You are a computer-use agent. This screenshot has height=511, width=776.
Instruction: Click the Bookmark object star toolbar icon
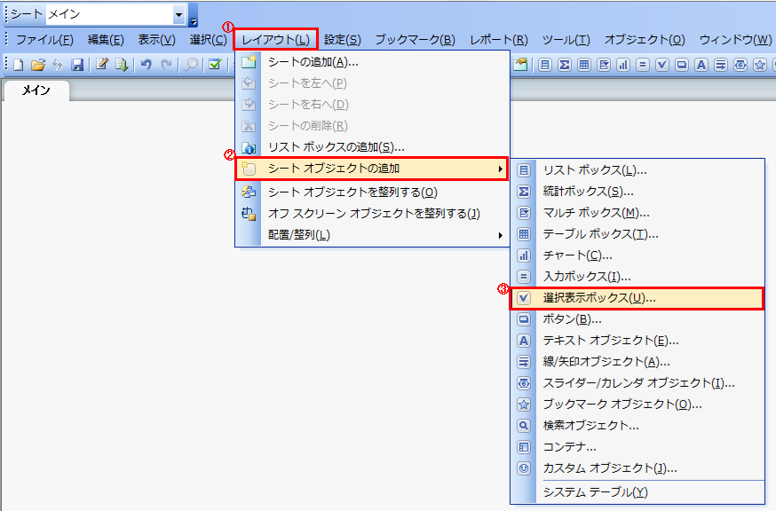pyautogui.click(x=760, y=65)
